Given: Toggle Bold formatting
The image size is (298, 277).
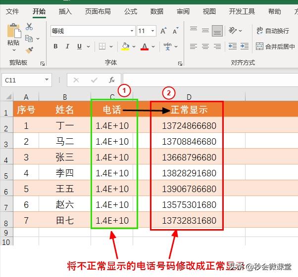Looking at the screenshot, I should (55, 46).
